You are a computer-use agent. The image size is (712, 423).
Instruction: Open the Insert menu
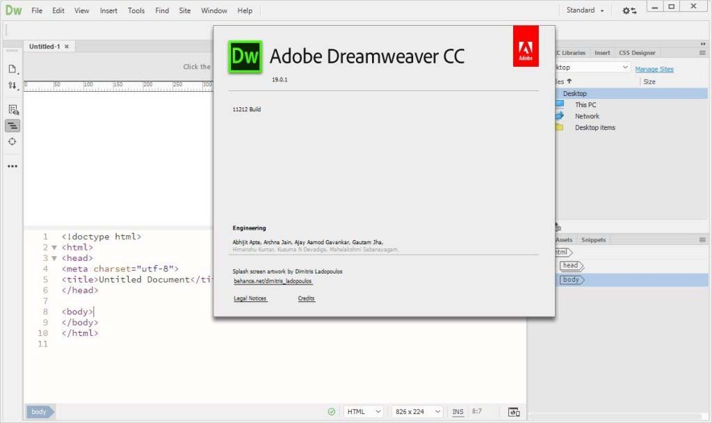108,10
